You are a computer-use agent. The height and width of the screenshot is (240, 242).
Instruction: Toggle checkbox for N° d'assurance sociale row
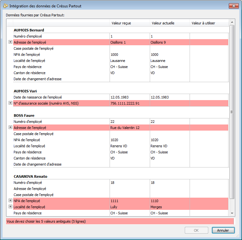10,103
